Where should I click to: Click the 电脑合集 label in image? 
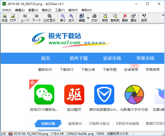coord(48,124)
